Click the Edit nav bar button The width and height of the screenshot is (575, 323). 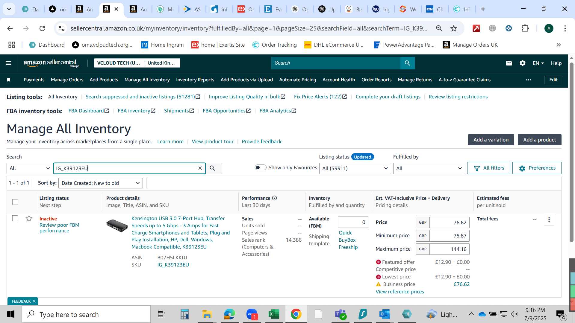553,80
